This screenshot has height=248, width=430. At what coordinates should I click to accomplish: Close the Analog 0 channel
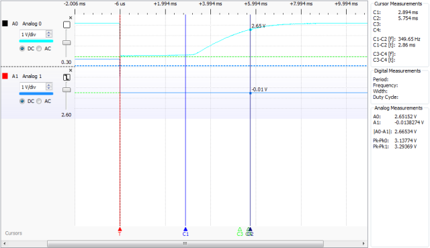pyautogui.click(x=71, y=18)
